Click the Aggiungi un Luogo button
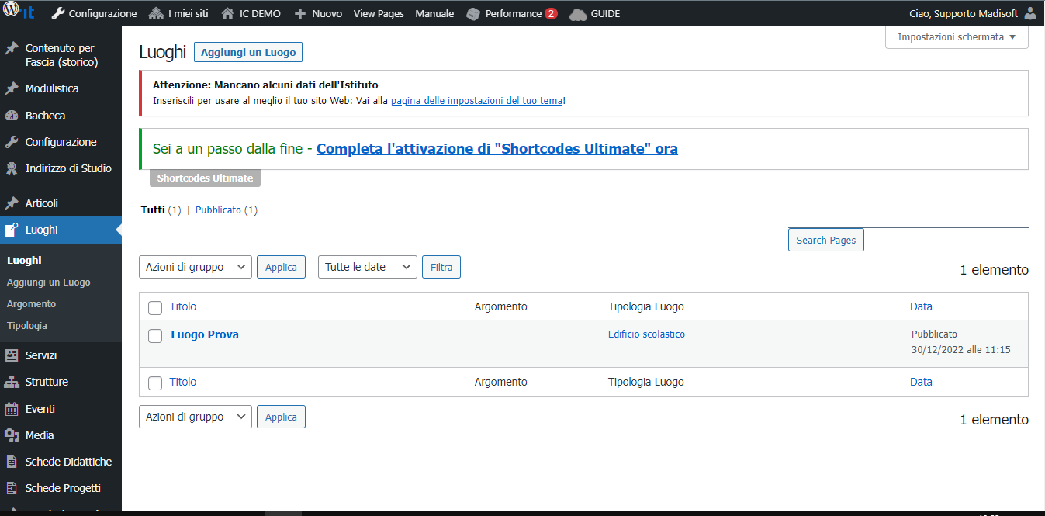The width and height of the screenshot is (1045, 516). pyautogui.click(x=248, y=52)
